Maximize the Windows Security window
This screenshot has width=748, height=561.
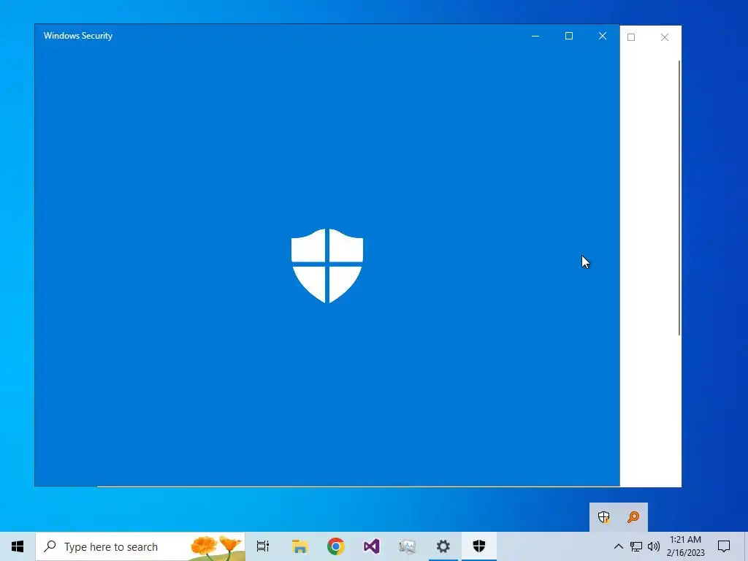(x=568, y=36)
